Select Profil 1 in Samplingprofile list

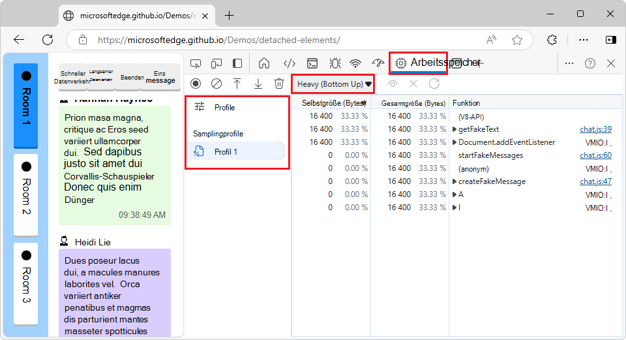click(226, 151)
